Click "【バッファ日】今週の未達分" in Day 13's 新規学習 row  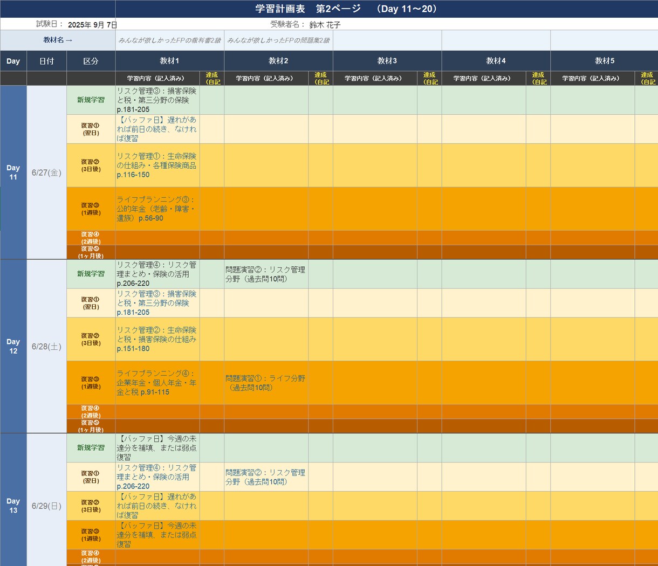(157, 448)
